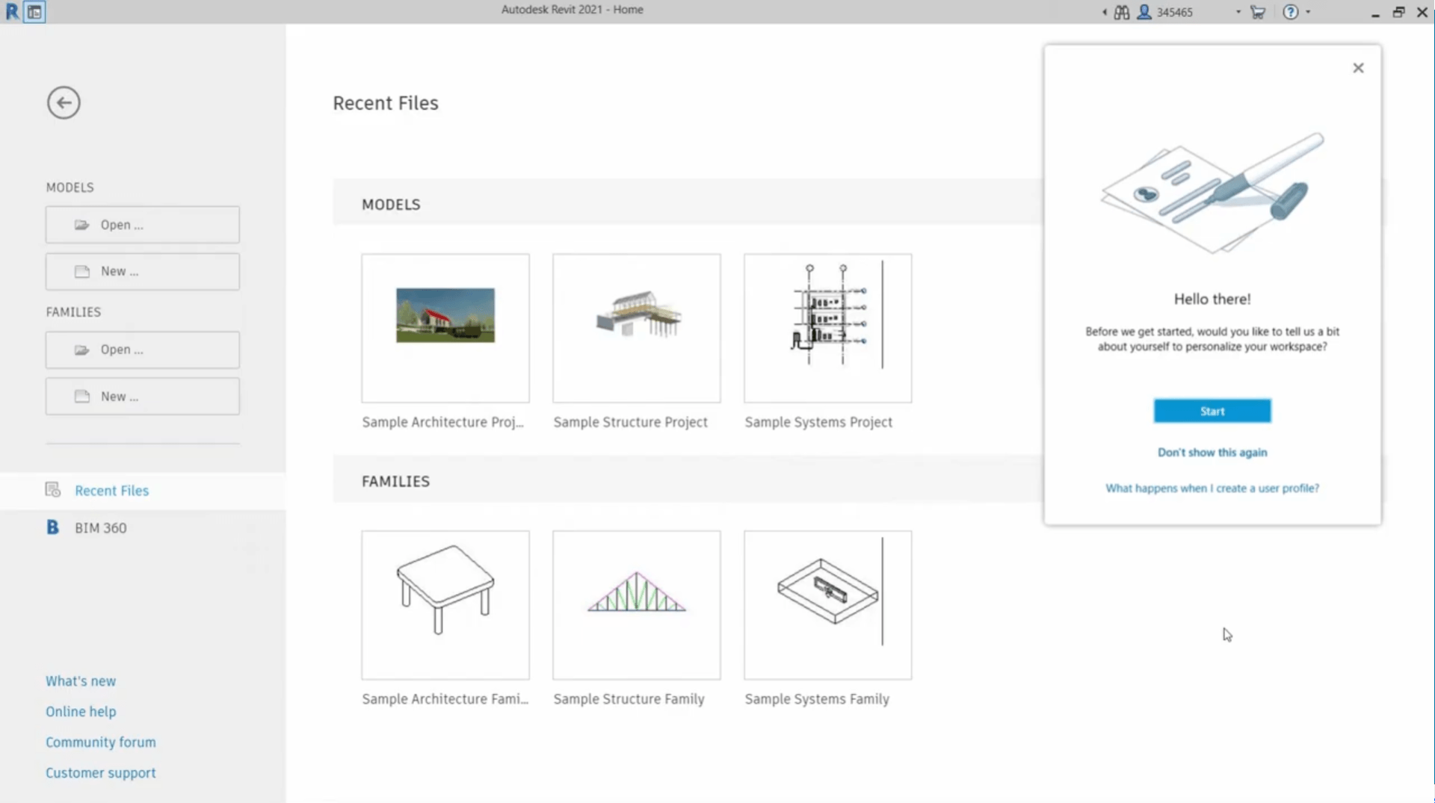1435x803 pixels.
Task: Open Sample Systems Family thumbnail
Action: (828, 605)
